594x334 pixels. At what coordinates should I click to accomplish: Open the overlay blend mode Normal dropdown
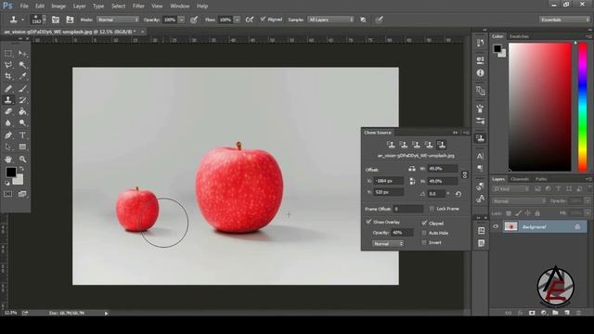coord(388,244)
